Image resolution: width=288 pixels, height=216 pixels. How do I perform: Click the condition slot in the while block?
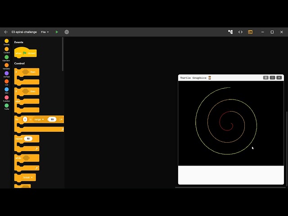26,158
